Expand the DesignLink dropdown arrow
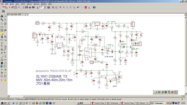This screenshot has width=187, height=105. point(10,7)
